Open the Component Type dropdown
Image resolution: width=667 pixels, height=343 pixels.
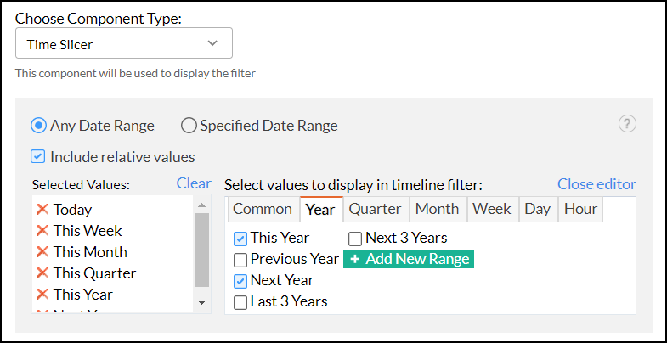pyautogui.click(x=124, y=43)
